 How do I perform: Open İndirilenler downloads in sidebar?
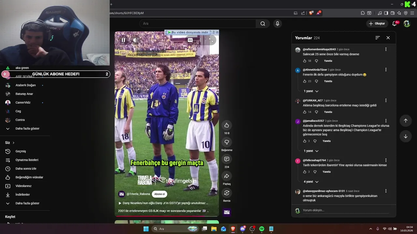tap(22, 195)
